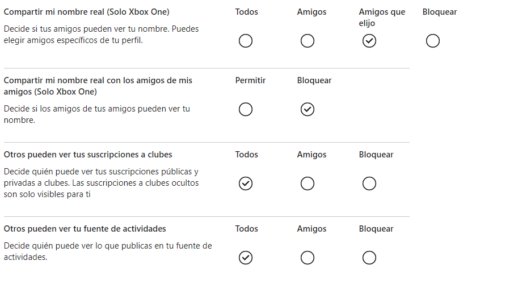Select Amigos radio for activity feed
This screenshot has height=282, width=518.
[308, 258]
